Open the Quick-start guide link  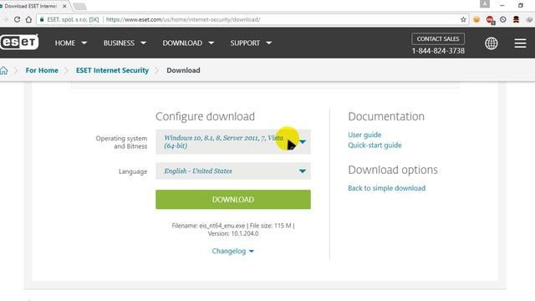click(374, 145)
